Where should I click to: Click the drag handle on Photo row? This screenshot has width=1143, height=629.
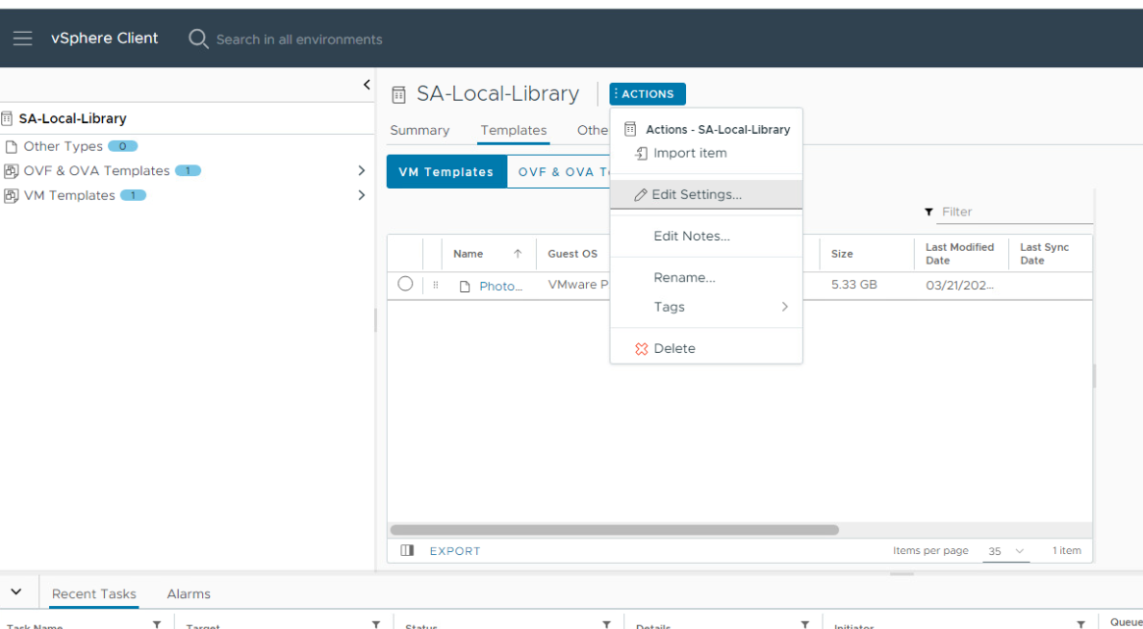(x=435, y=285)
